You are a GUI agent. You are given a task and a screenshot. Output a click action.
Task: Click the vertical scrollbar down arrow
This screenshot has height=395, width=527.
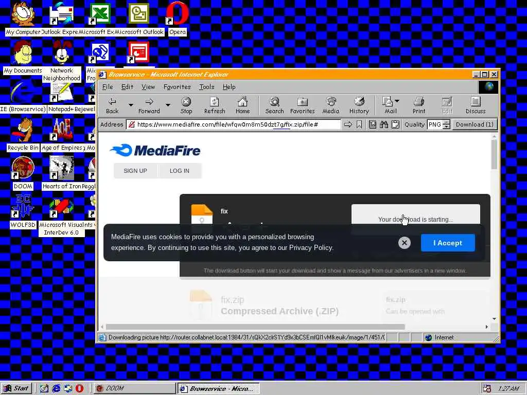[x=494, y=319]
